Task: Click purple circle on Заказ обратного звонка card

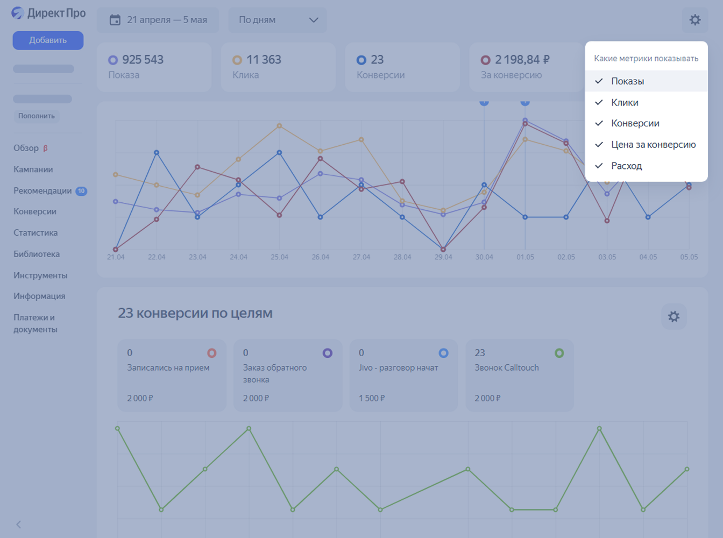Action: click(327, 353)
